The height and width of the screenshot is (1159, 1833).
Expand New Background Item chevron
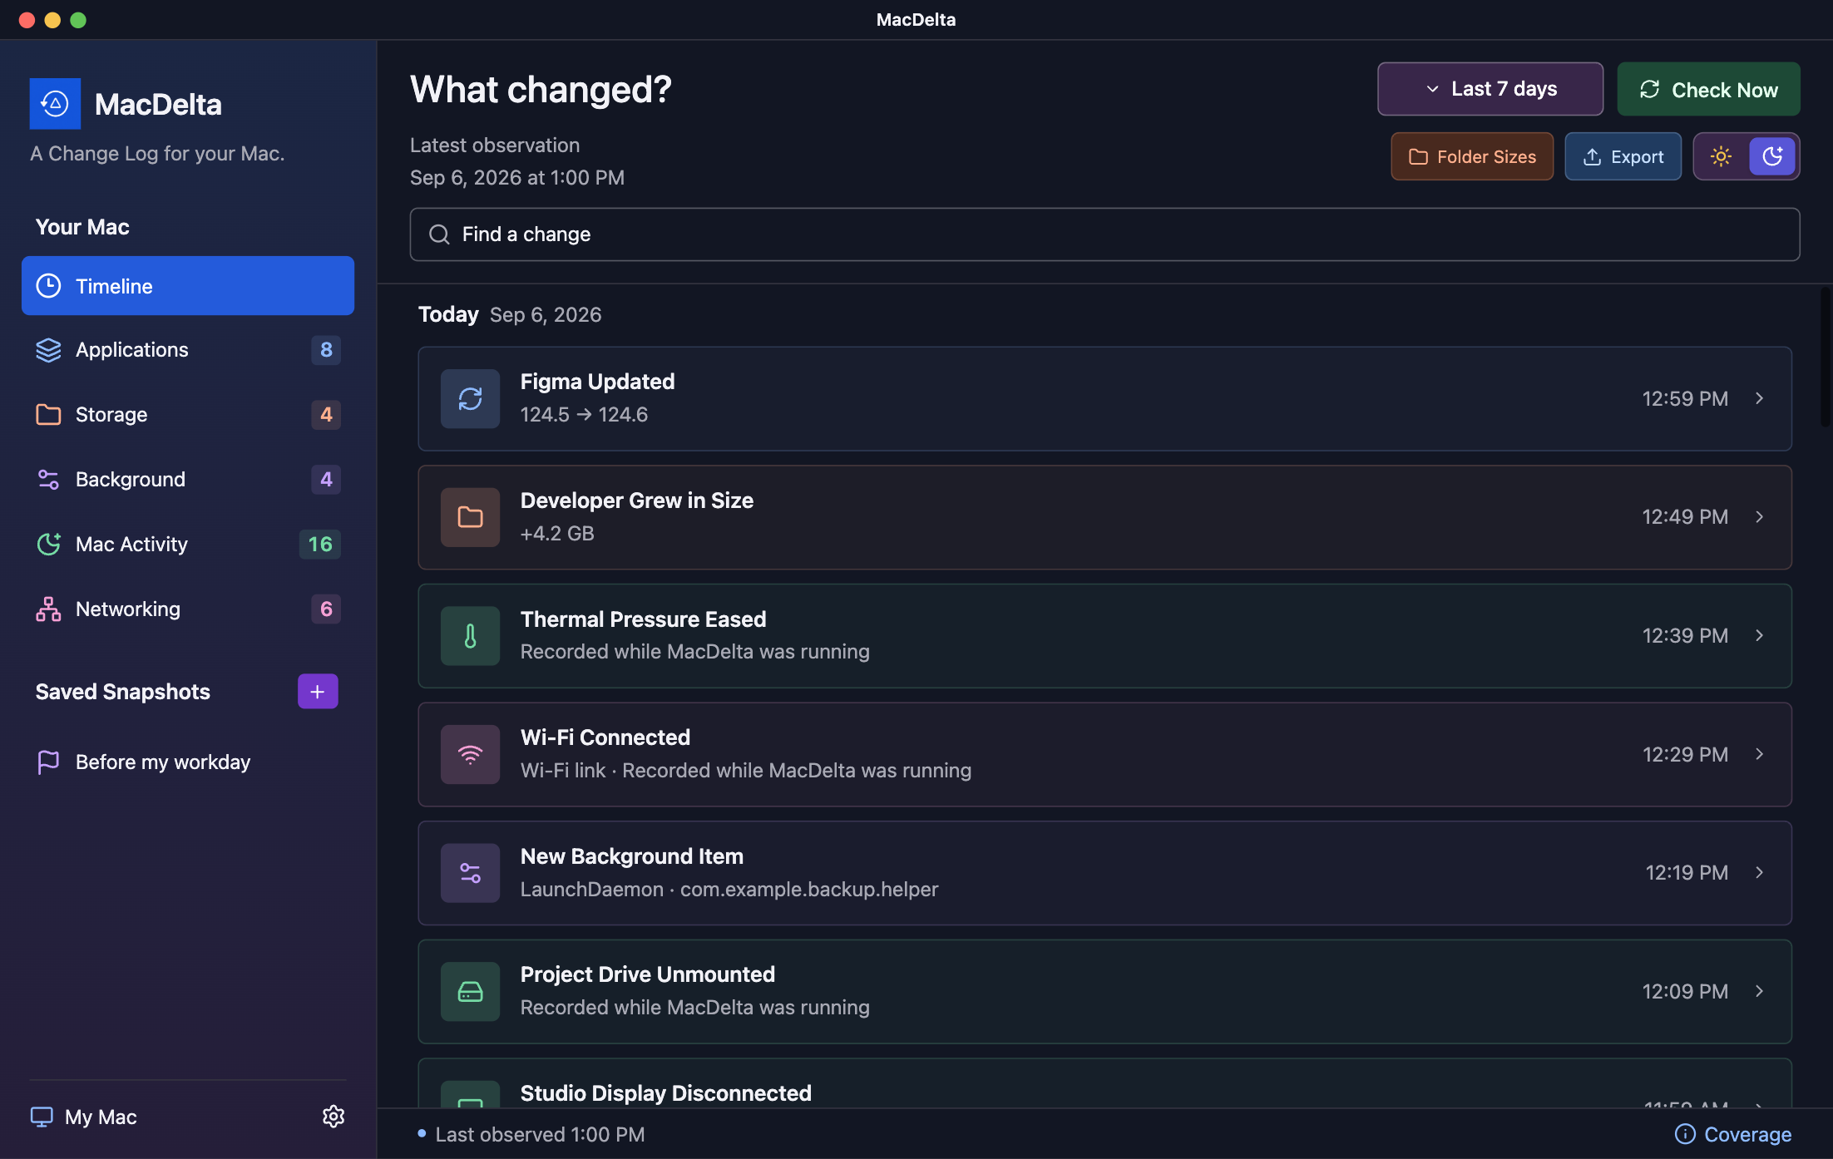[1760, 873]
